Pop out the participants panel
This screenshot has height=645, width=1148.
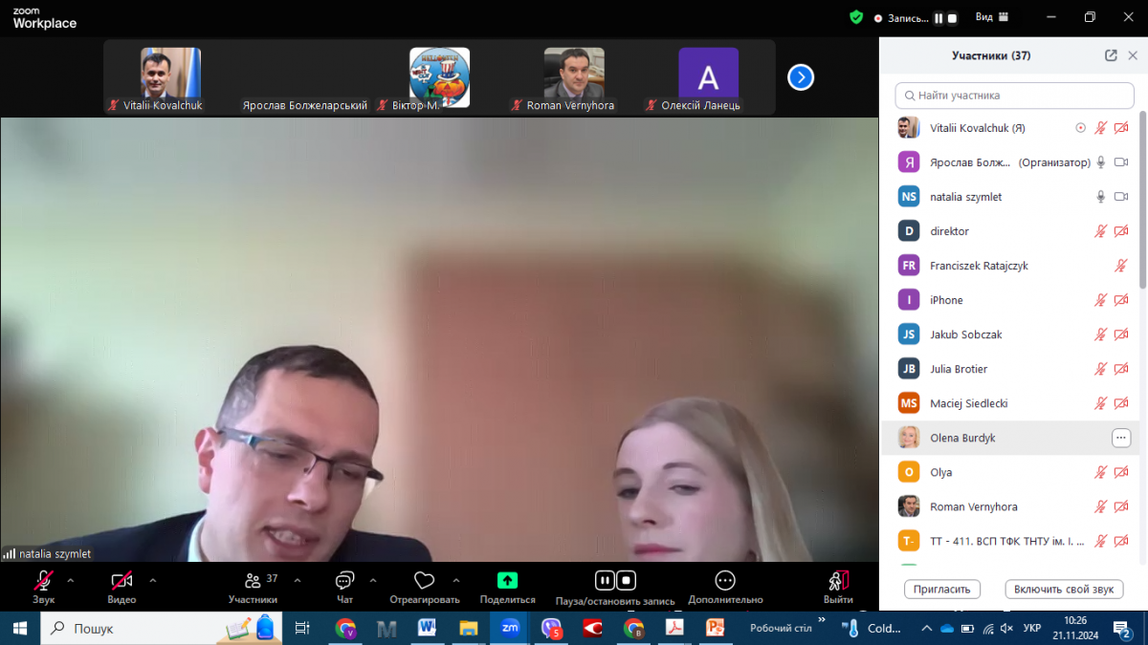[x=1111, y=55]
